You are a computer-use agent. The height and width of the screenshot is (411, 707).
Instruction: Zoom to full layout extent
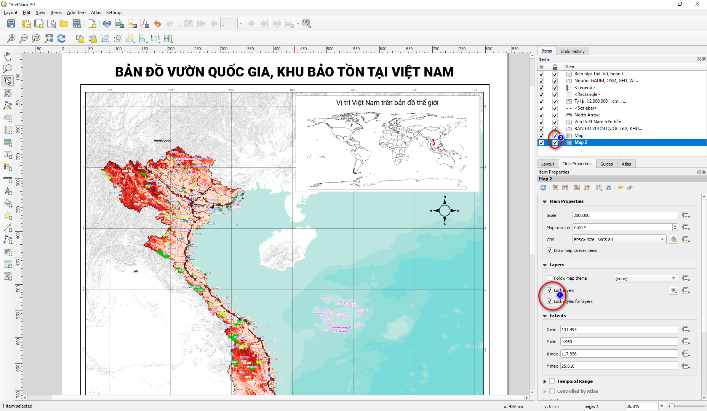coord(49,38)
